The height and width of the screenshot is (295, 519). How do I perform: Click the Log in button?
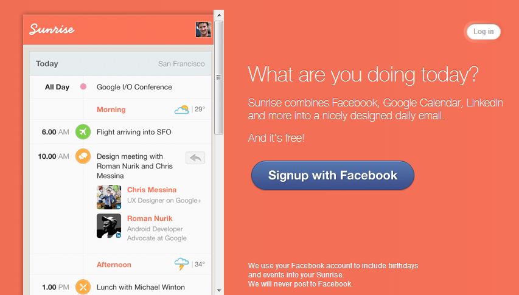coord(484,32)
